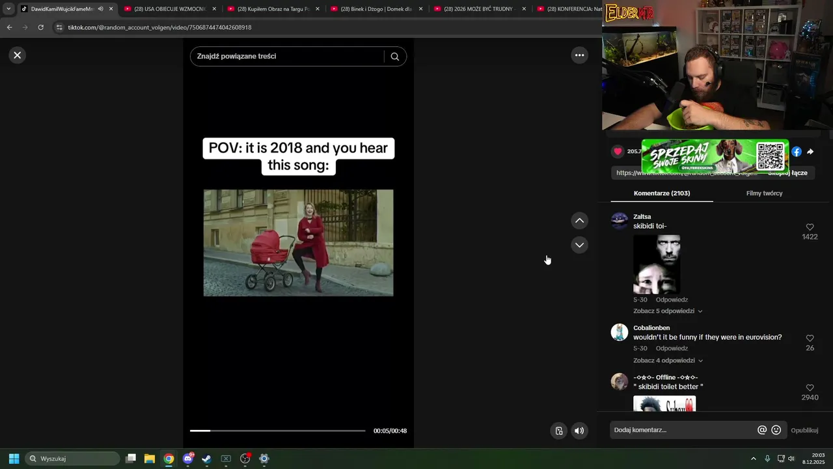Click the search magnifier icon
This screenshot has width=833, height=469.
coord(395,56)
